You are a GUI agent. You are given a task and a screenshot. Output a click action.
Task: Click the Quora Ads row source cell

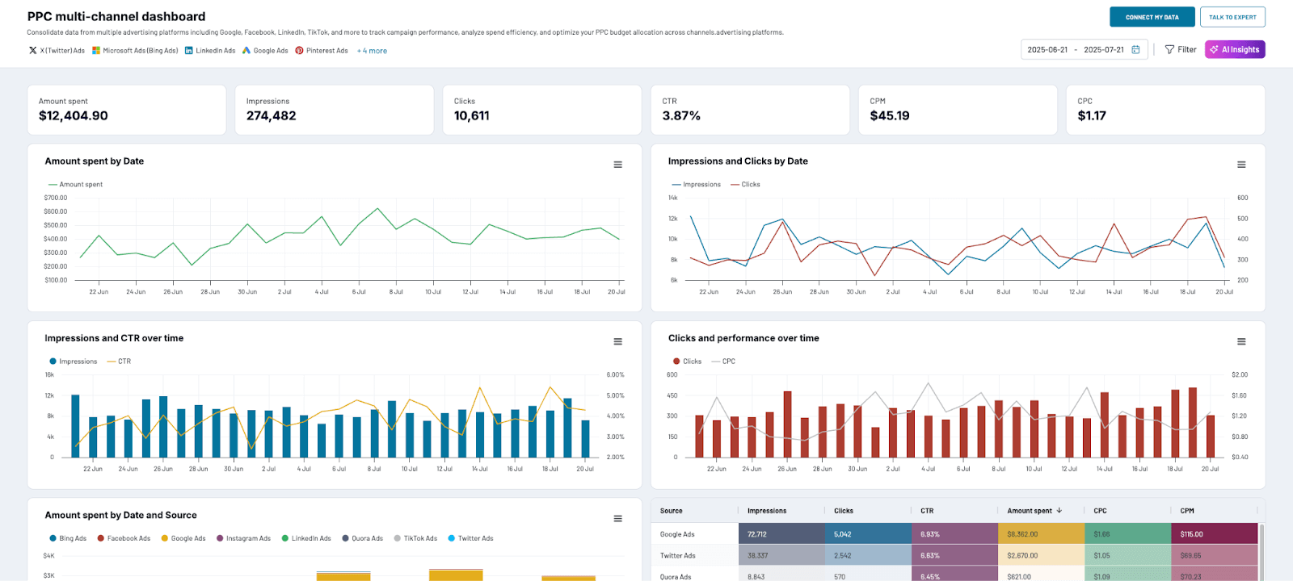coord(695,575)
